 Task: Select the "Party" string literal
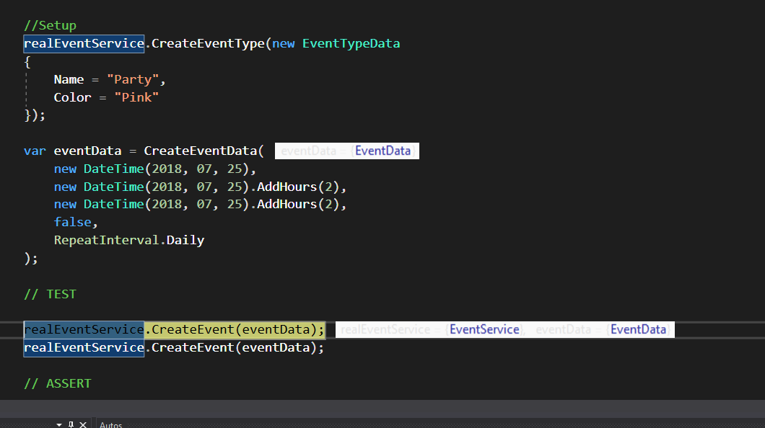(133, 79)
